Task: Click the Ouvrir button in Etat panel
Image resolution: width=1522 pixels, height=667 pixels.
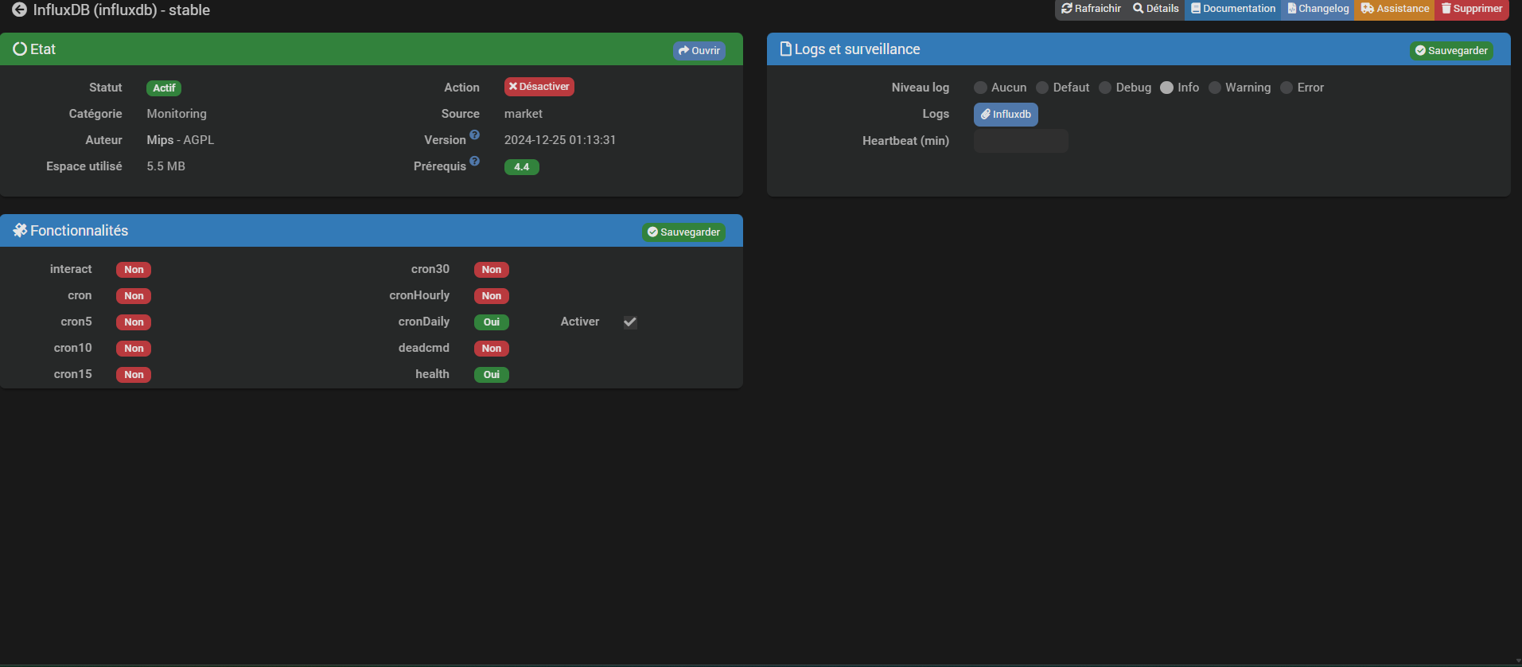Action: [x=699, y=50]
